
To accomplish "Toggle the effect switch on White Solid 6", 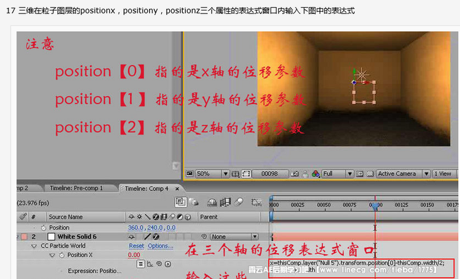I will (x=156, y=237).
